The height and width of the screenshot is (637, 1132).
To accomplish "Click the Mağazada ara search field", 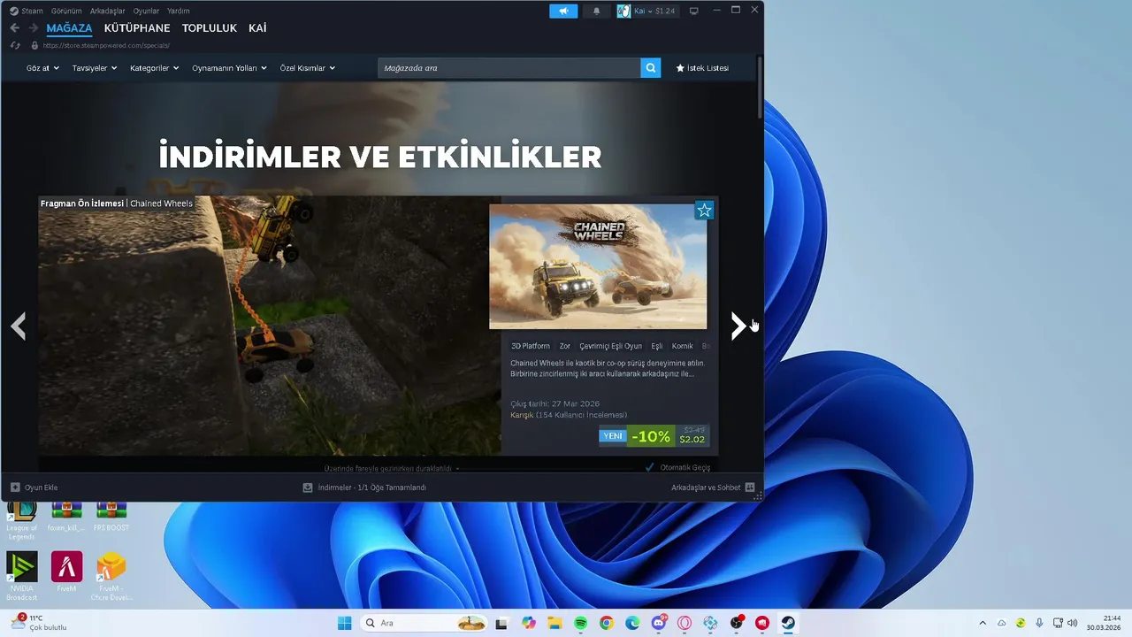I will pyautogui.click(x=509, y=67).
